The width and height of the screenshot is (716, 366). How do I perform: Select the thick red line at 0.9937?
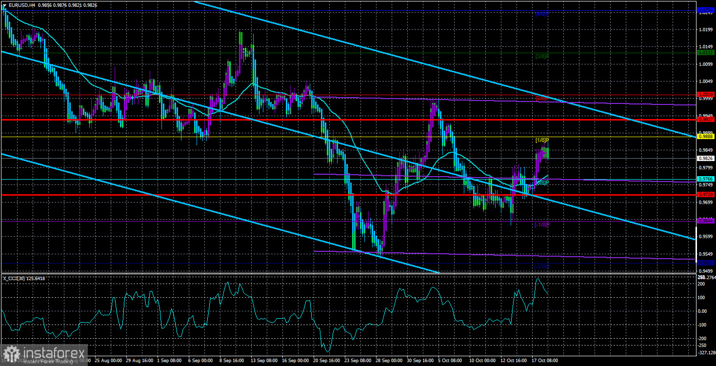point(348,120)
